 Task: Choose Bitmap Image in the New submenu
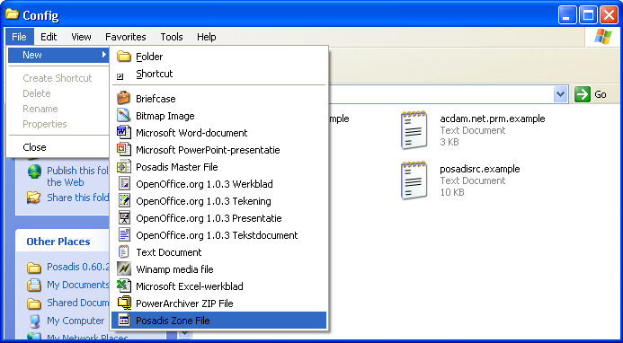coord(219,116)
